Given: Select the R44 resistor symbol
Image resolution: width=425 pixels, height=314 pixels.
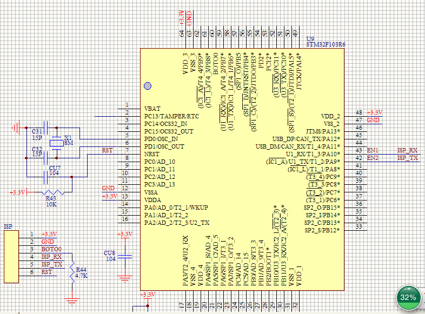Looking at the screenshot, I should (72, 272).
